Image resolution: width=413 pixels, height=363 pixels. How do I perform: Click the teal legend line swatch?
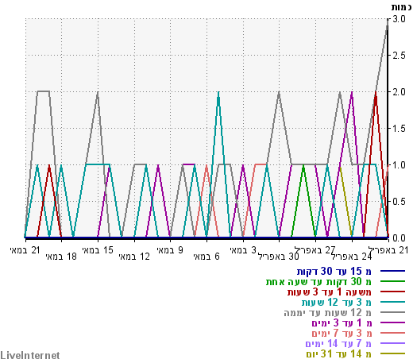tap(392, 302)
